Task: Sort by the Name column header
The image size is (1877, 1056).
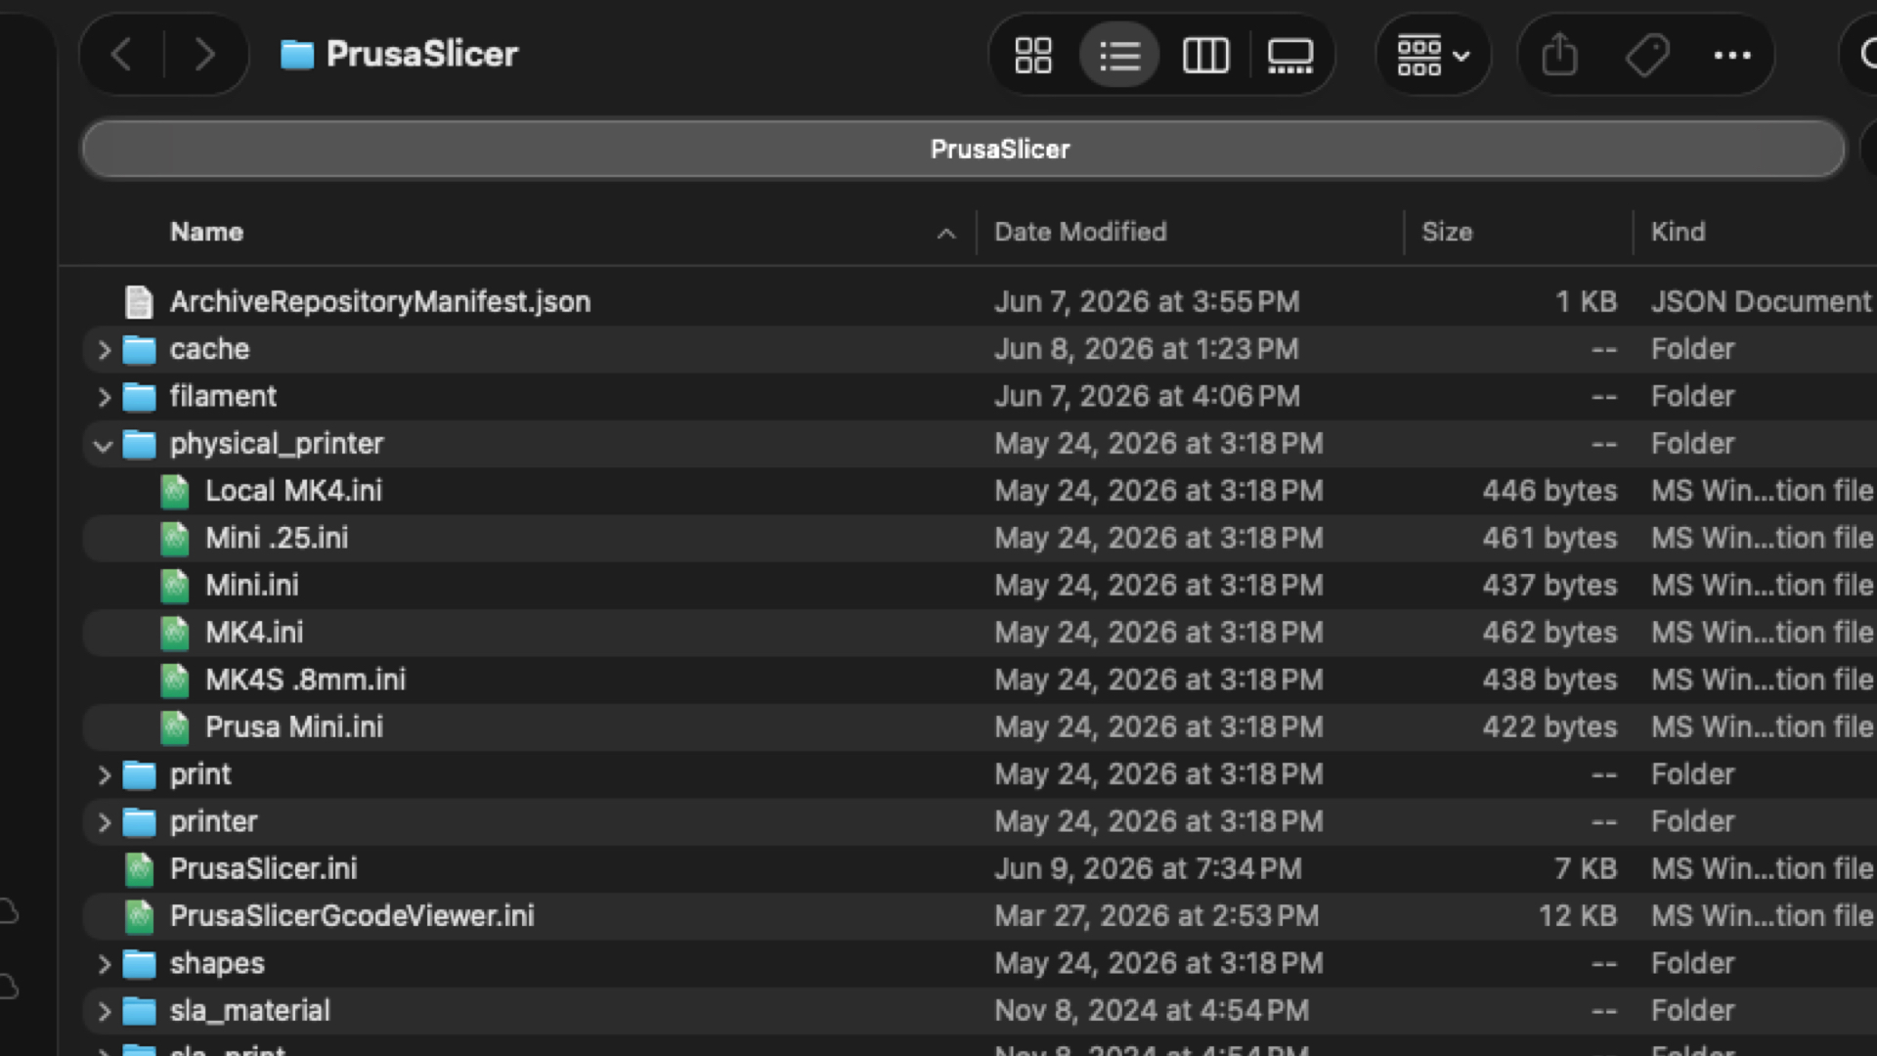Action: point(206,232)
